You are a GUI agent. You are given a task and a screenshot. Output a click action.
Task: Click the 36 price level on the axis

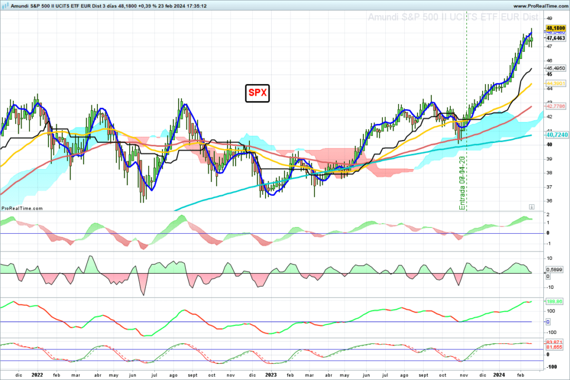[x=549, y=201]
